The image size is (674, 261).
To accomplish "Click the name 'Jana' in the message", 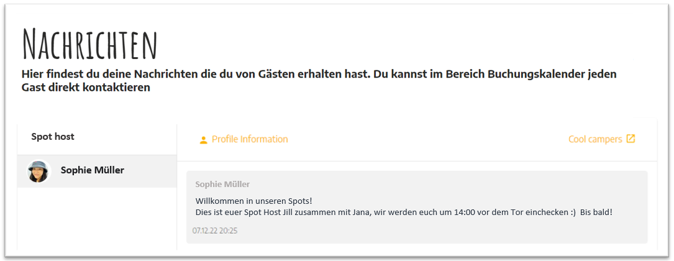I will [362, 212].
